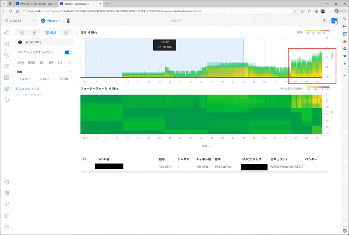
Task: Select the radios waveform sidebar icon
Action: [x=7, y=89]
